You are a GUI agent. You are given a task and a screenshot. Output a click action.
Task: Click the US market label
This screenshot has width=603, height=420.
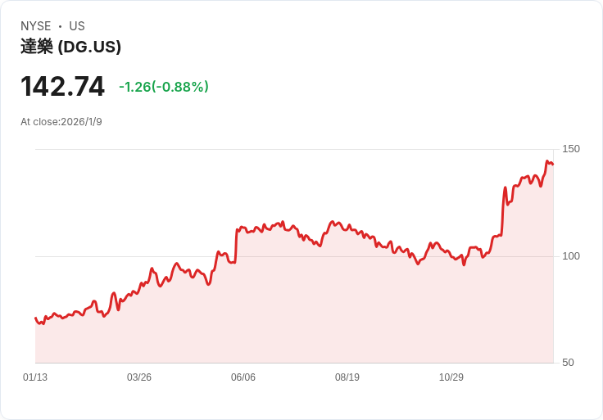(x=77, y=26)
